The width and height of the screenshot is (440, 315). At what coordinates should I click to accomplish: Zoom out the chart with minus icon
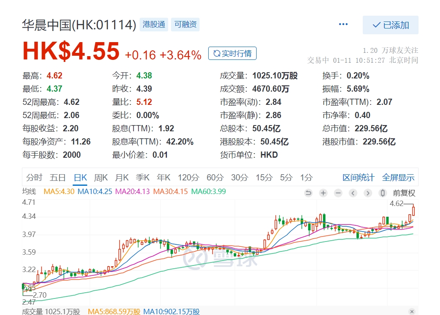tap(338, 193)
